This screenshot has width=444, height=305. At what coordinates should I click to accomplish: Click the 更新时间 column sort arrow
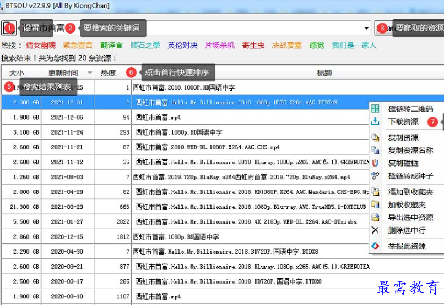point(90,73)
